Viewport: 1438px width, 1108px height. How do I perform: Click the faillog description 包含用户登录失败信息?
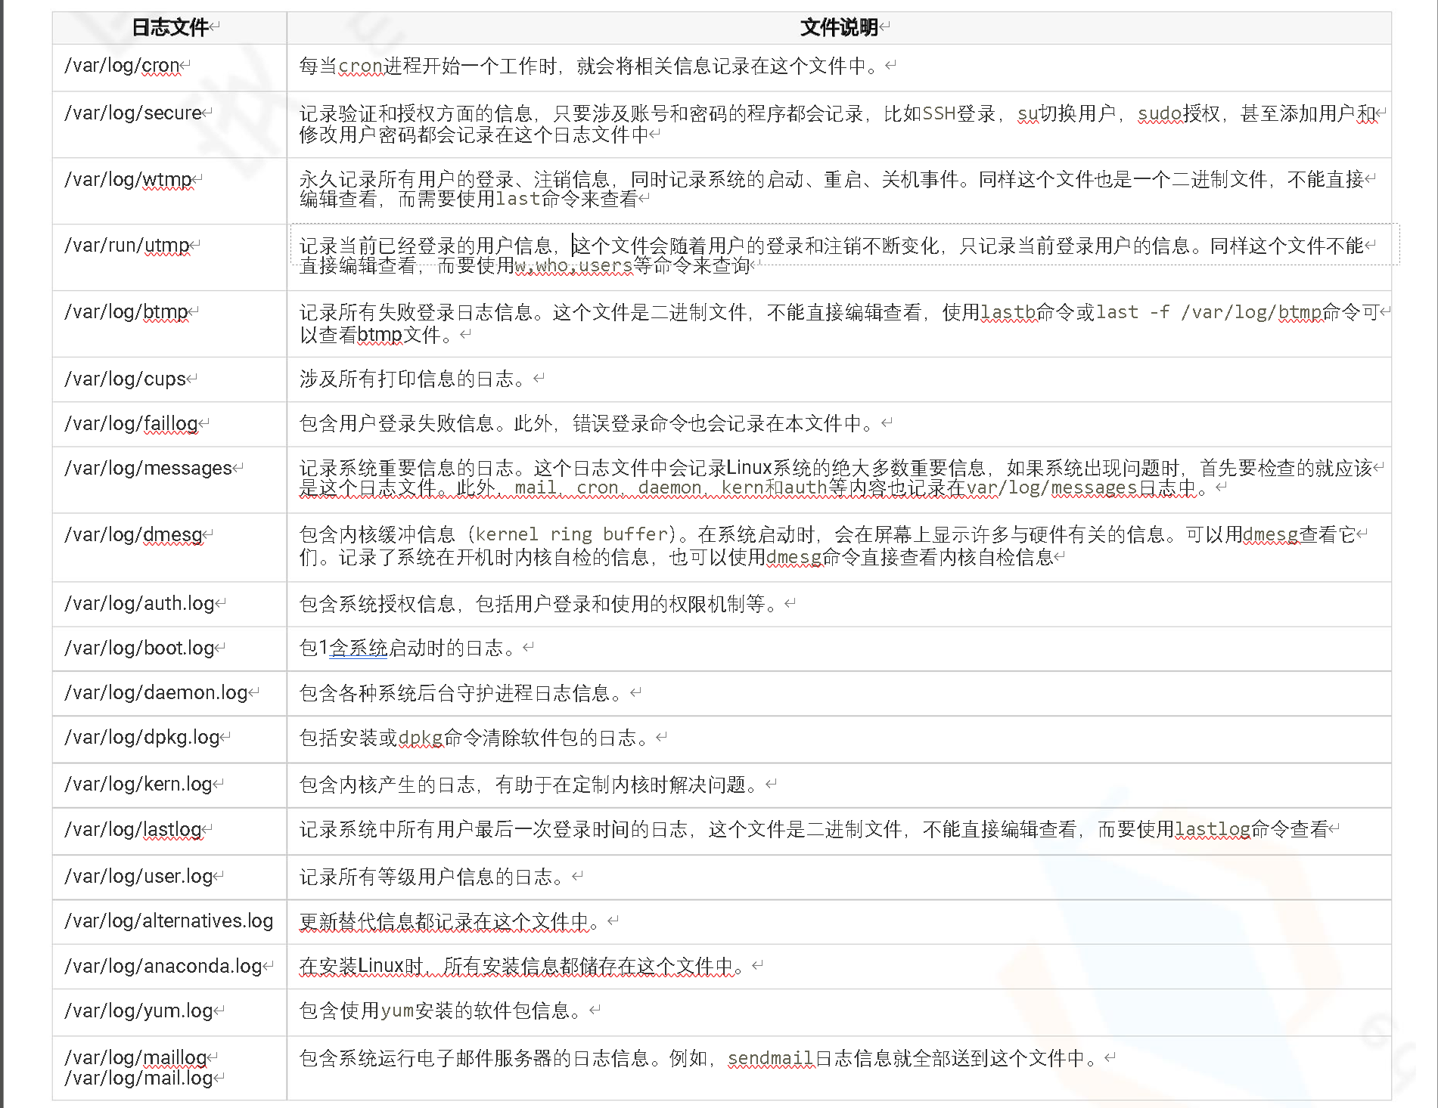(x=587, y=423)
